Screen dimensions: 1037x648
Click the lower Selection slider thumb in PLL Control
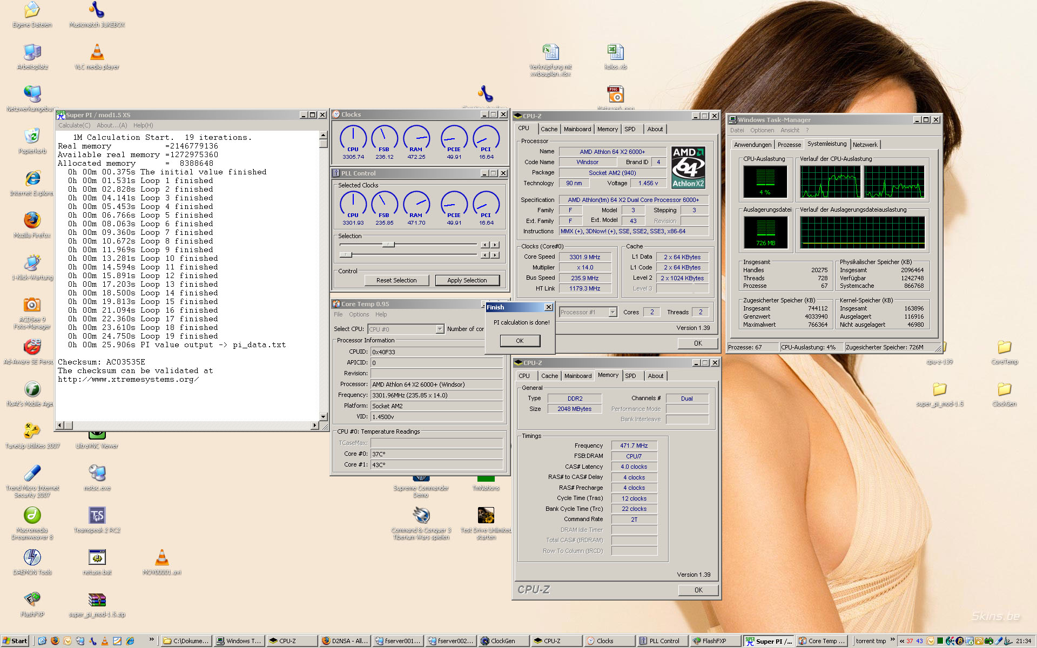click(x=346, y=254)
